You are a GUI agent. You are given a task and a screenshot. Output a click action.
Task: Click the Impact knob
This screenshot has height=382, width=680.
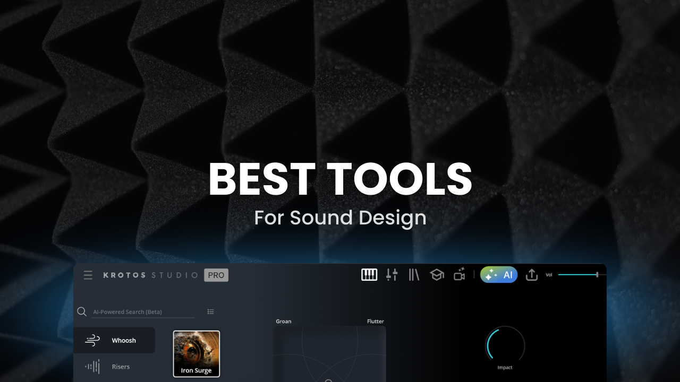(505, 345)
